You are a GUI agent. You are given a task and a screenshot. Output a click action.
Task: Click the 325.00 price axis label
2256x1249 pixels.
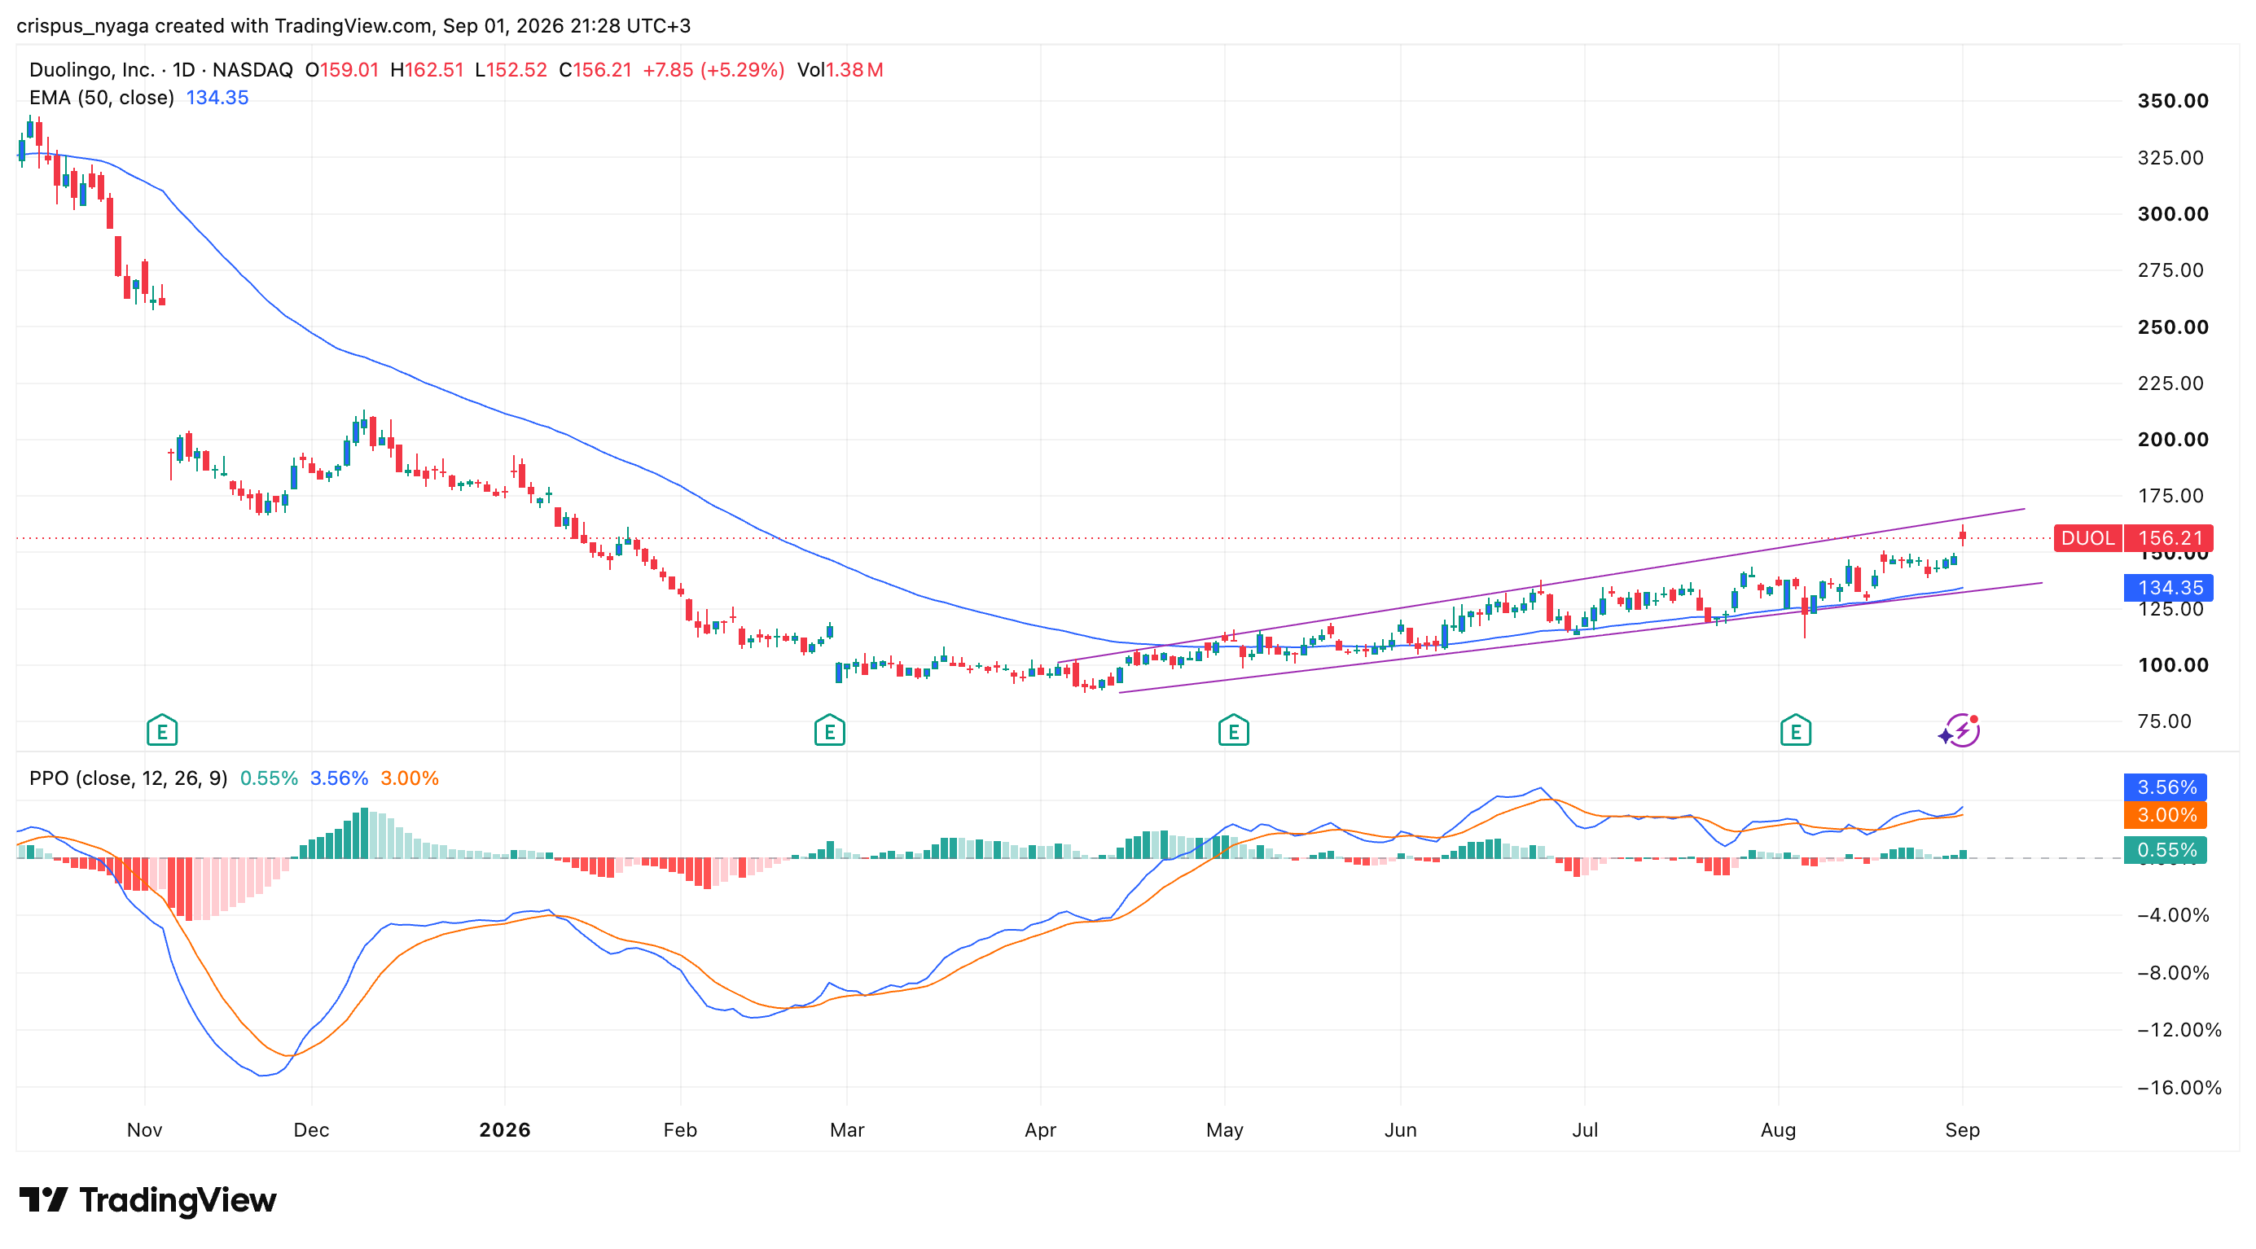pyautogui.click(x=2170, y=157)
